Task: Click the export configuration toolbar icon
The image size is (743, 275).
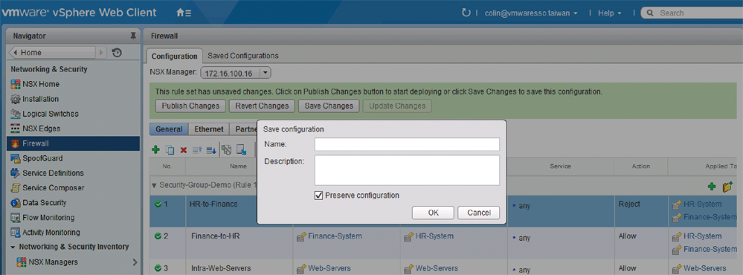Action: [242, 150]
